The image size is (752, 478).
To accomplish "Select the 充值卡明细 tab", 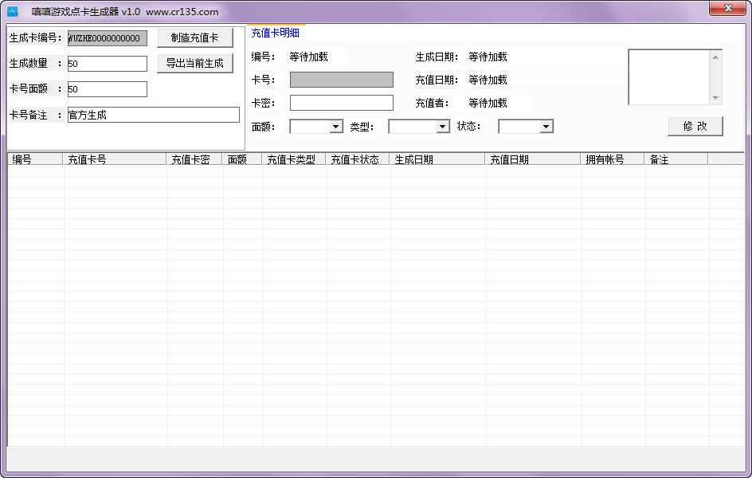I will click(x=276, y=33).
